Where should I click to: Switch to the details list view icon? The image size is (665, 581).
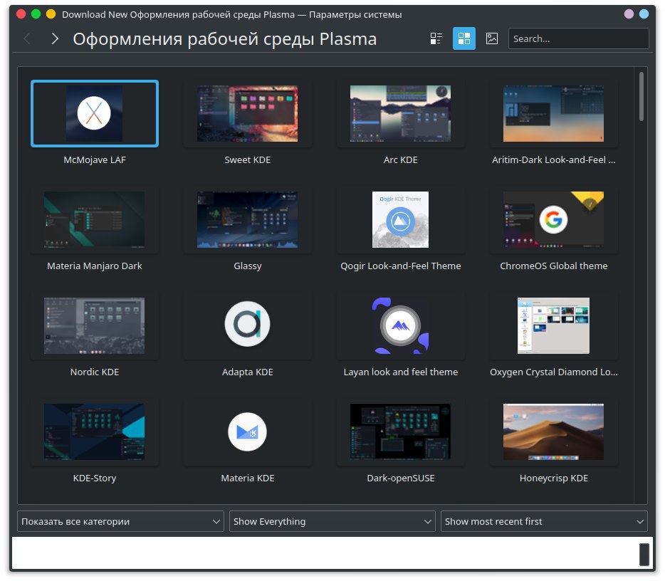(436, 38)
